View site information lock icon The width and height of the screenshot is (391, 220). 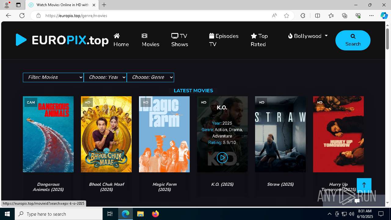(38, 16)
